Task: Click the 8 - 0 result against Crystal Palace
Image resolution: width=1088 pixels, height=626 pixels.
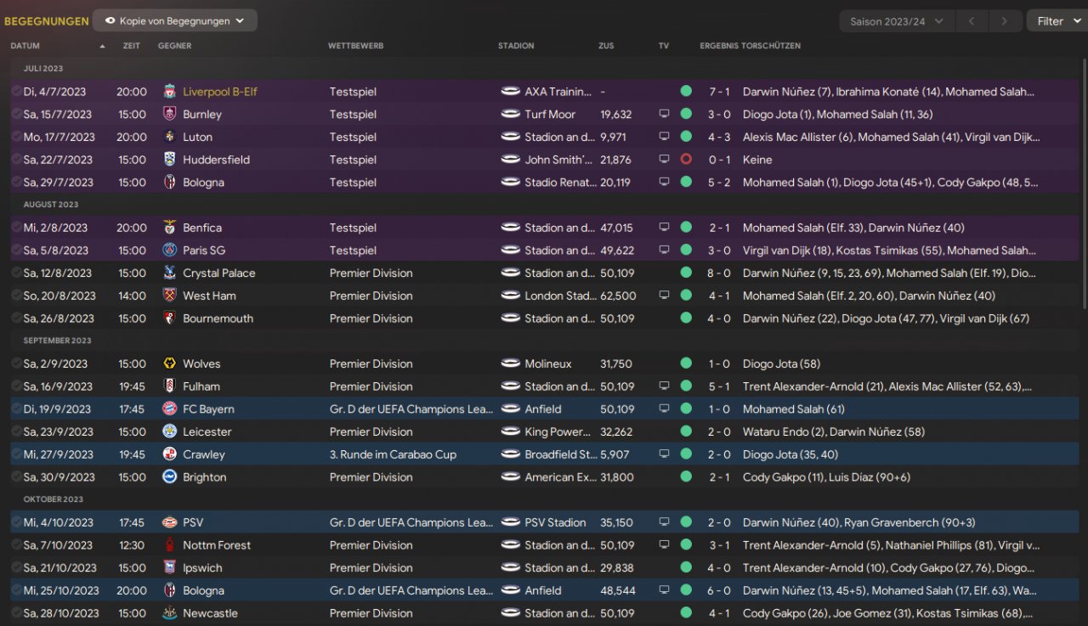Action: (719, 273)
